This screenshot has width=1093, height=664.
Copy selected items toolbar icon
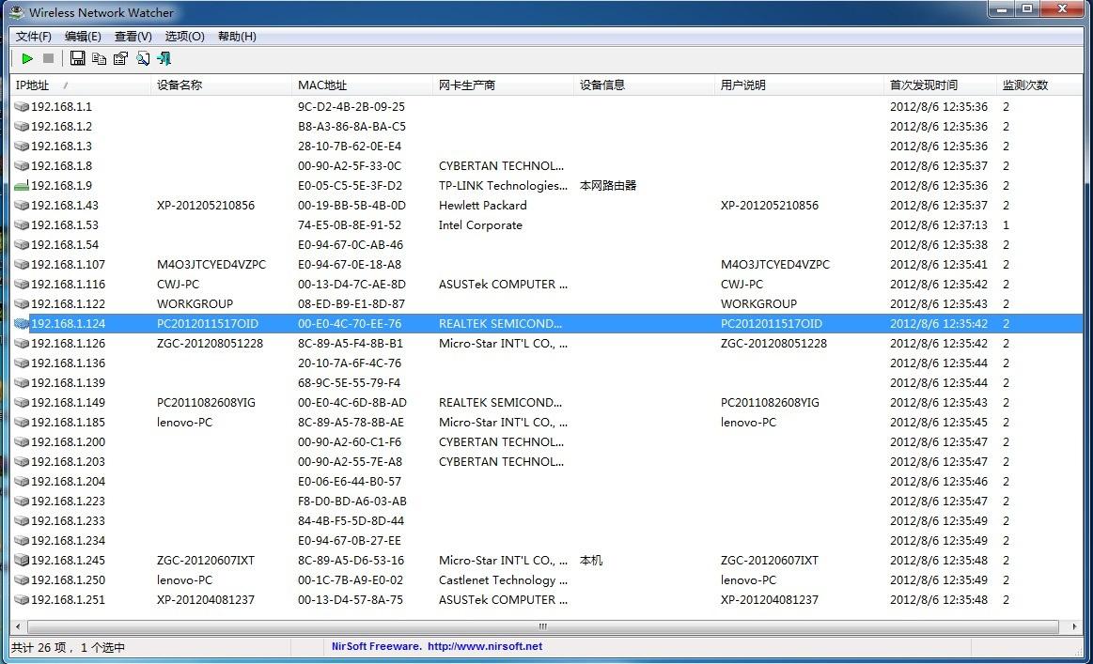pos(99,58)
